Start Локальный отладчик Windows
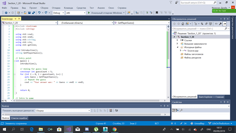 [105, 13]
